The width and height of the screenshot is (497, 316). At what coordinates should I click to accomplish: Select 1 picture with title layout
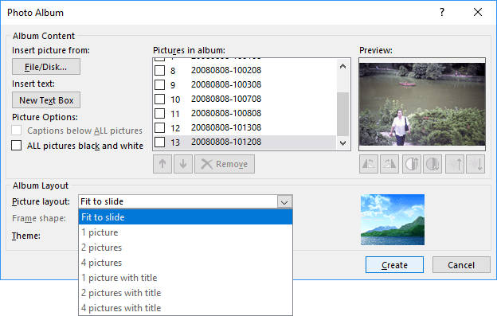click(x=186, y=278)
